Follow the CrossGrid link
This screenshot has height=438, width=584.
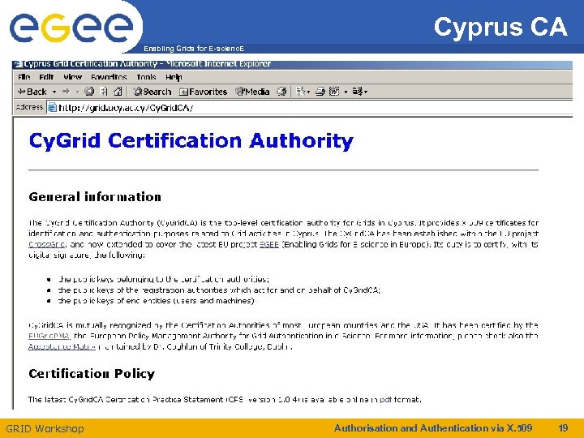pos(47,245)
